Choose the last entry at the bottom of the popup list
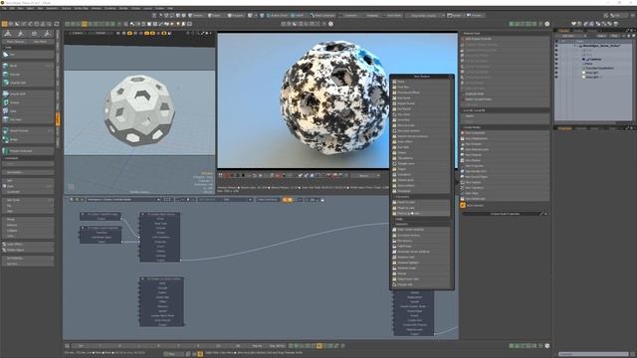The width and height of the screenshot is (637, 358). click(x=421, y=284)
